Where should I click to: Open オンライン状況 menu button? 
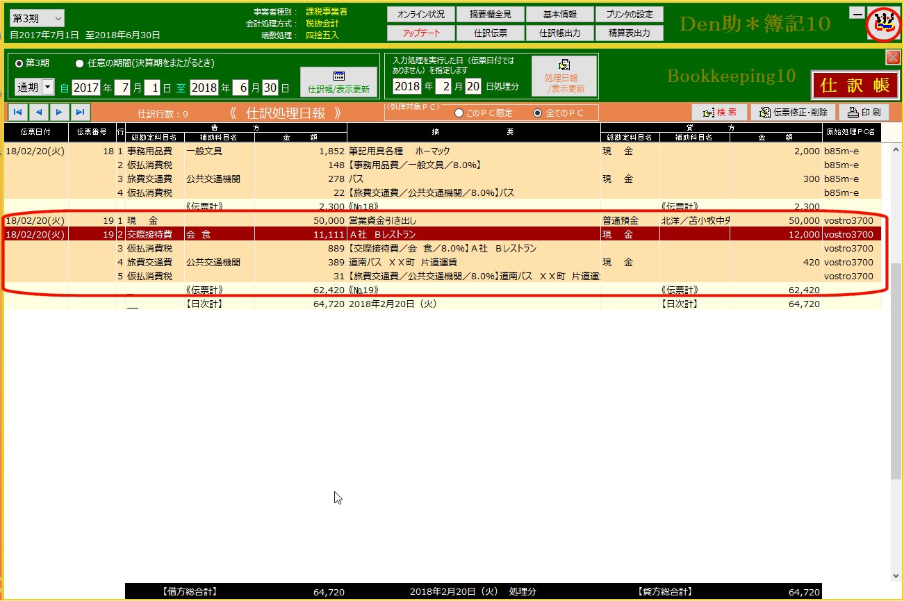coord(420,15)
